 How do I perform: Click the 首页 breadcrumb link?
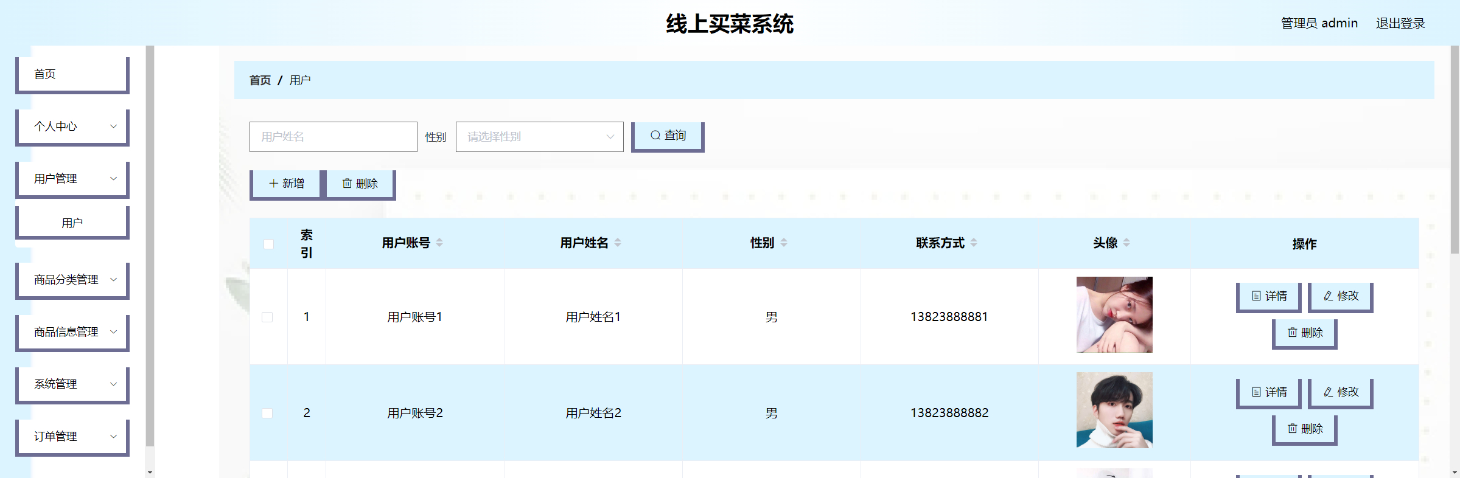[x=260, y=80]
